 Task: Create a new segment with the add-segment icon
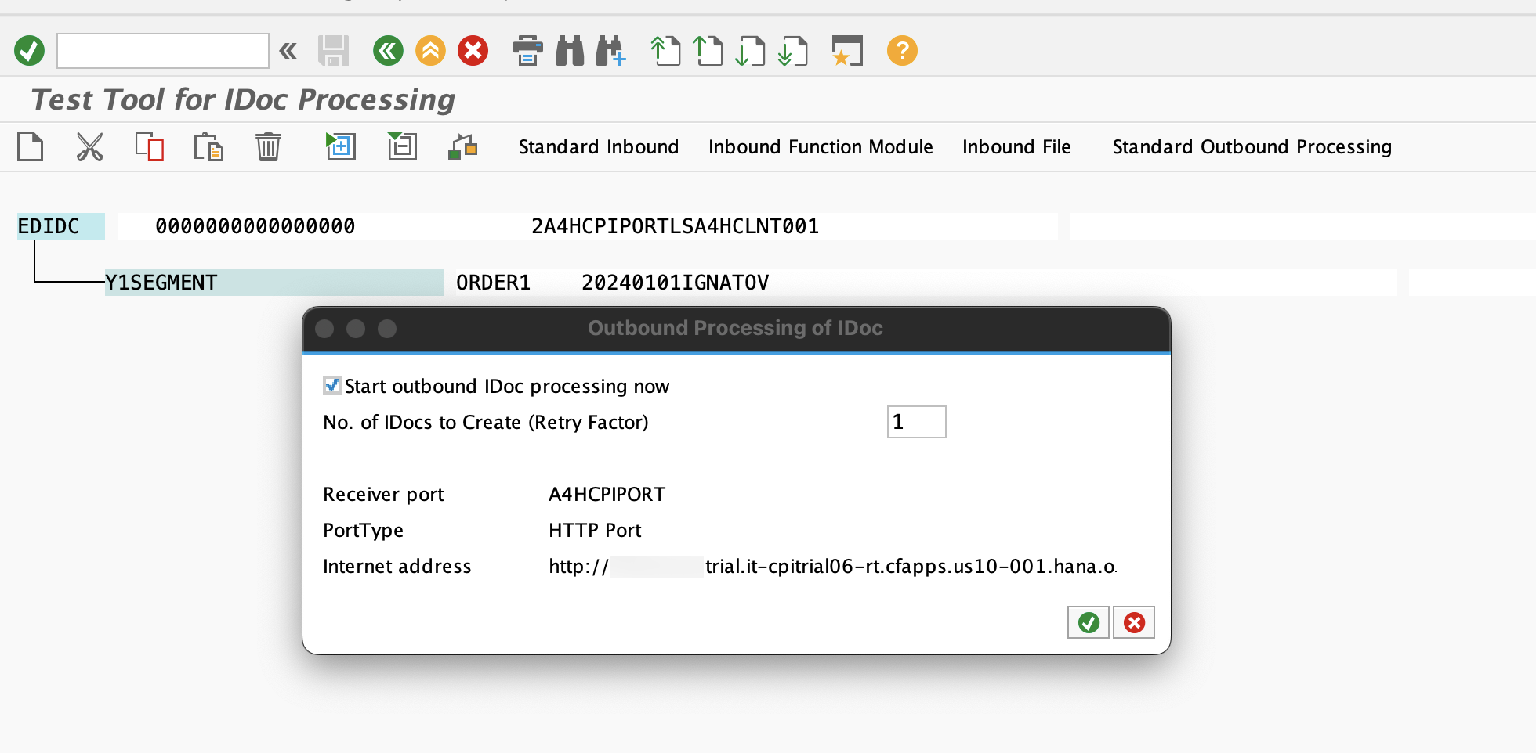pos(340,146)
